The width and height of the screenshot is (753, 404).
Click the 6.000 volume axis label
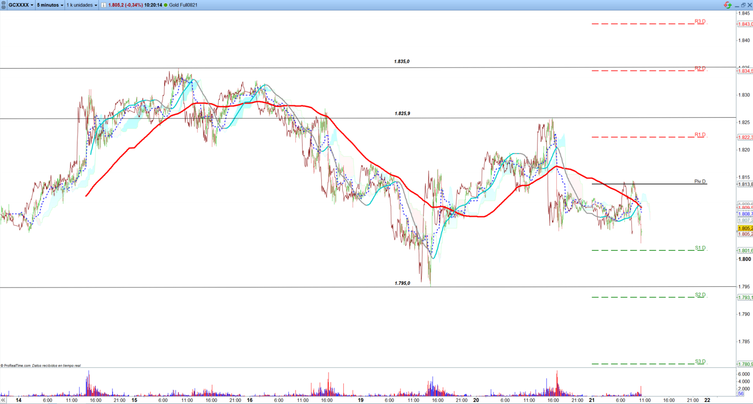pyautogui.click(x=744, y=374)
